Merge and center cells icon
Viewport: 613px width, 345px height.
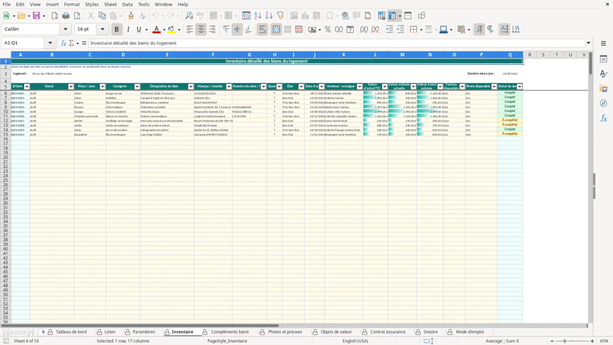point(276,30)
